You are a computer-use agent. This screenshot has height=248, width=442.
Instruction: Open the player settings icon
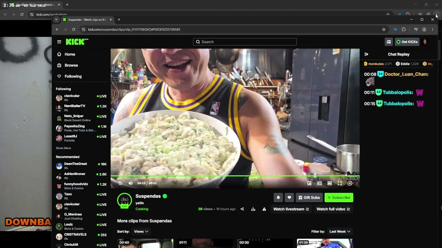click(350, 183)
